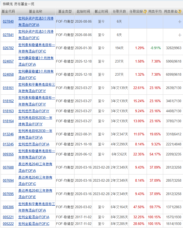Select ranking 2857|3258 for fund 007694
This screenshot has width=183, height=228.
tap(173, 180)
